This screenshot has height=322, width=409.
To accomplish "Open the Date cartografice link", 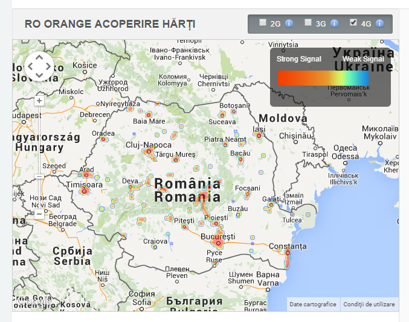I will (314, 305).
